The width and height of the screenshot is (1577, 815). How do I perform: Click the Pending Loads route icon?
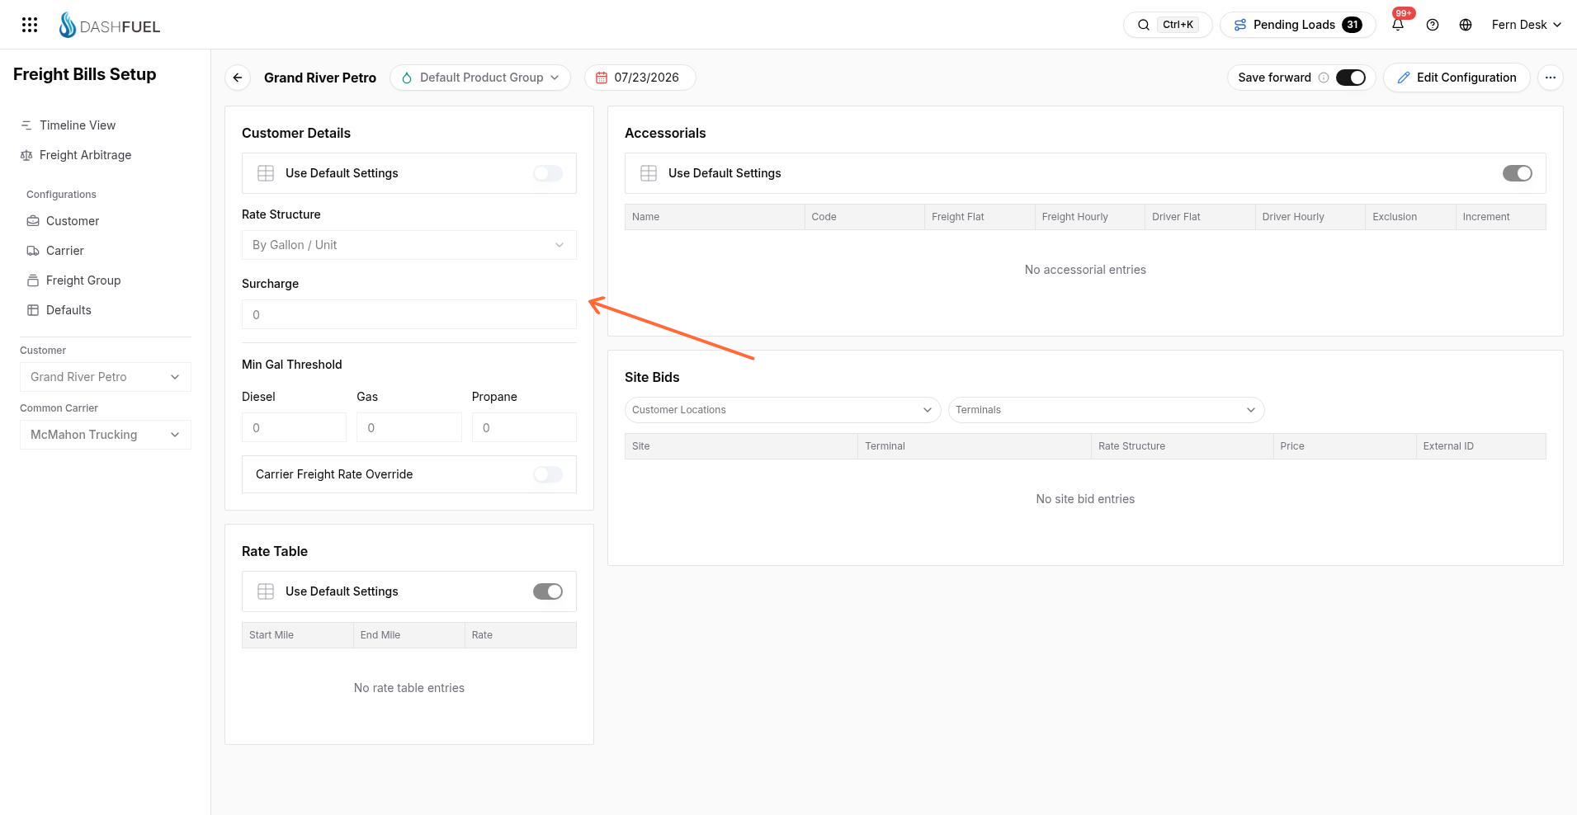click(x=1239, y=25)
